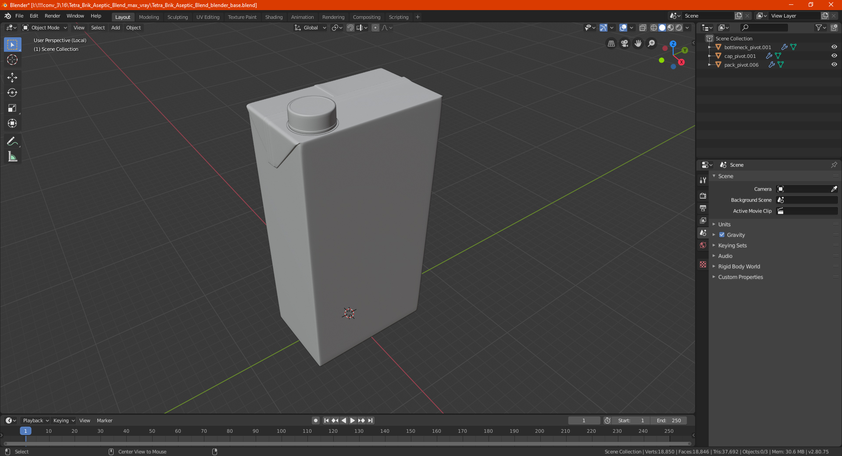Open Output properties tab
The image size is (842, 456).
tap(703, 208)
